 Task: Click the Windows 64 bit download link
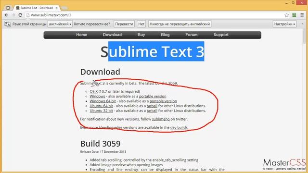(x=103, y=101)
